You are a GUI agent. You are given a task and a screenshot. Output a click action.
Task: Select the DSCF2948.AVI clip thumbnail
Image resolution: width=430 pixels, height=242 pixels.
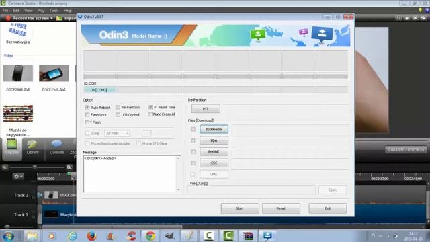click(18, 73)
